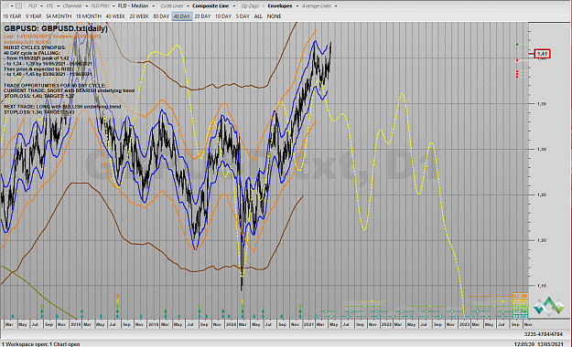Click the red 1,41 current price label
This screenshot has height=347, width=572.
point(542,54)
